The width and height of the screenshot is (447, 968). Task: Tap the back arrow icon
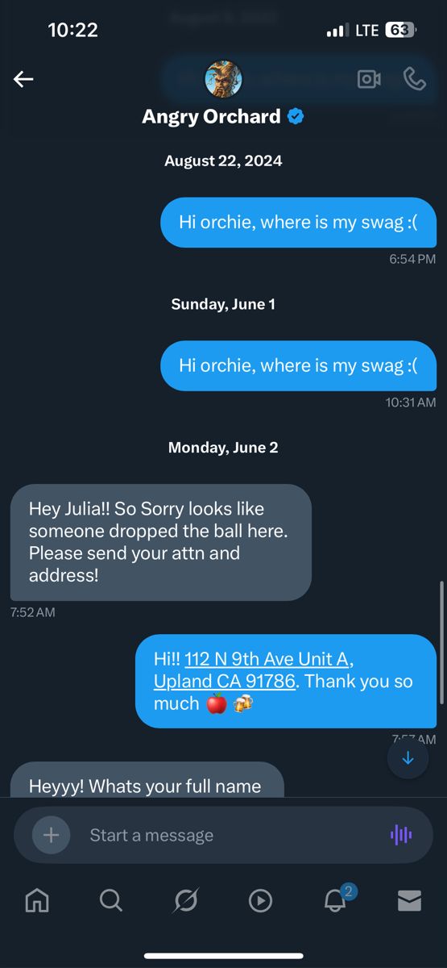click(23, 79)
